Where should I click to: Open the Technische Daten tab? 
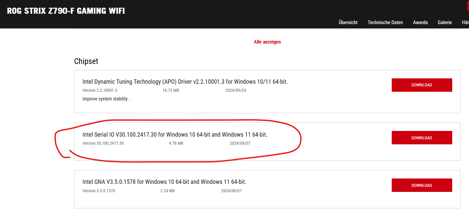[x=385, y=22]
